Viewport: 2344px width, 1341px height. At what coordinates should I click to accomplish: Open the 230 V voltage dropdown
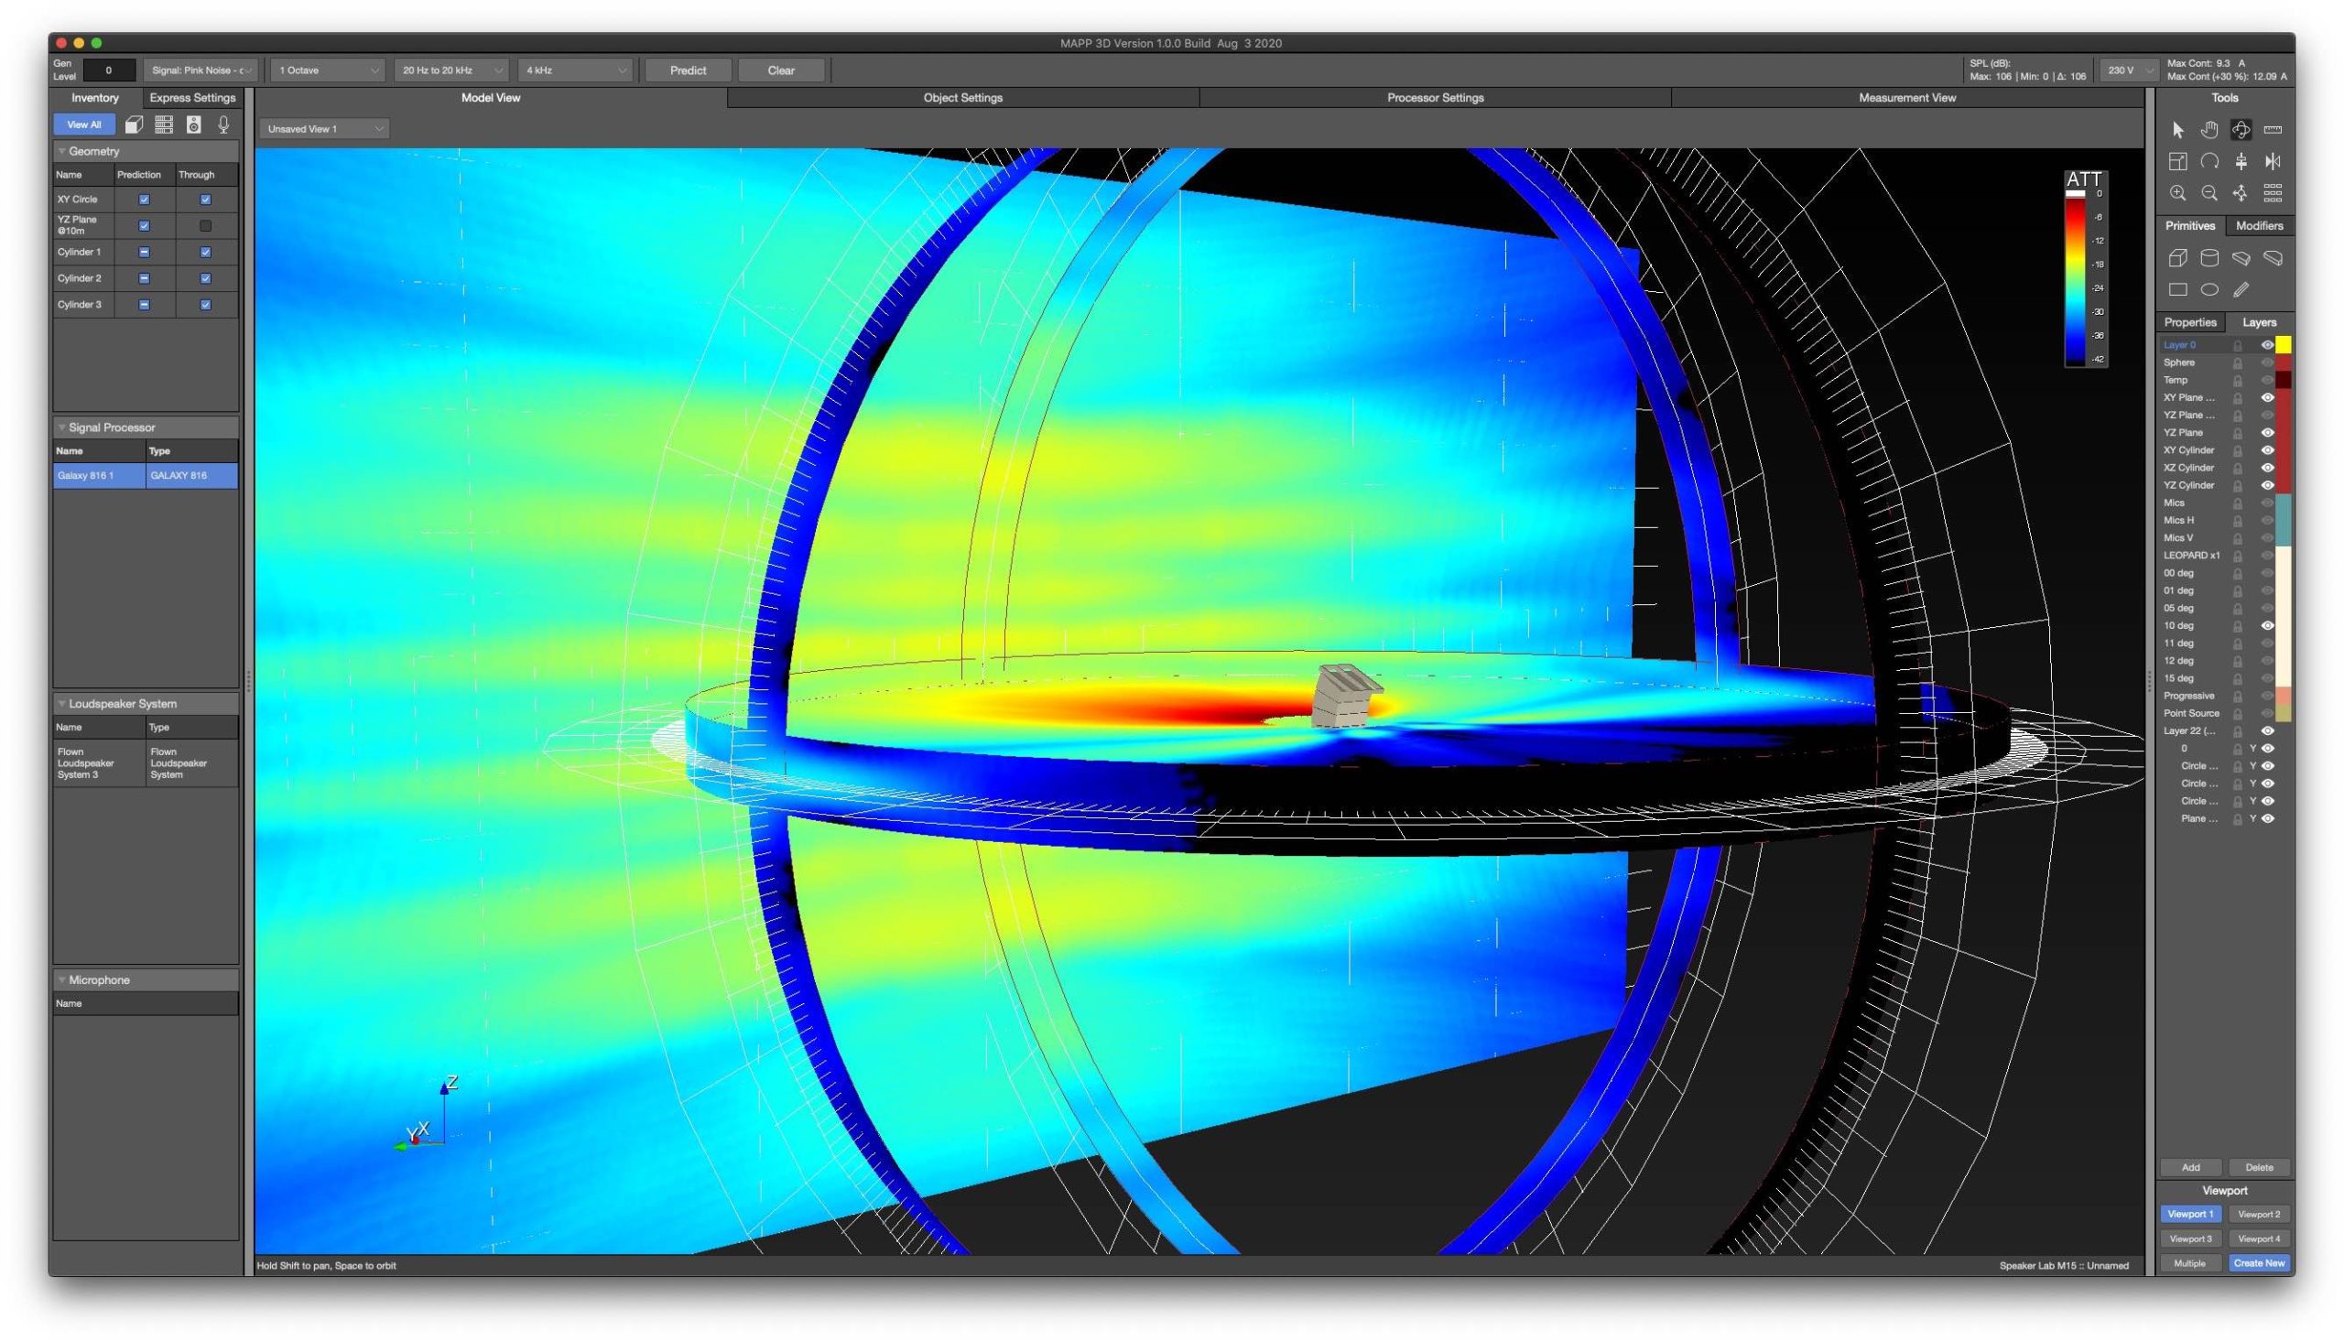click(2128, 70)
